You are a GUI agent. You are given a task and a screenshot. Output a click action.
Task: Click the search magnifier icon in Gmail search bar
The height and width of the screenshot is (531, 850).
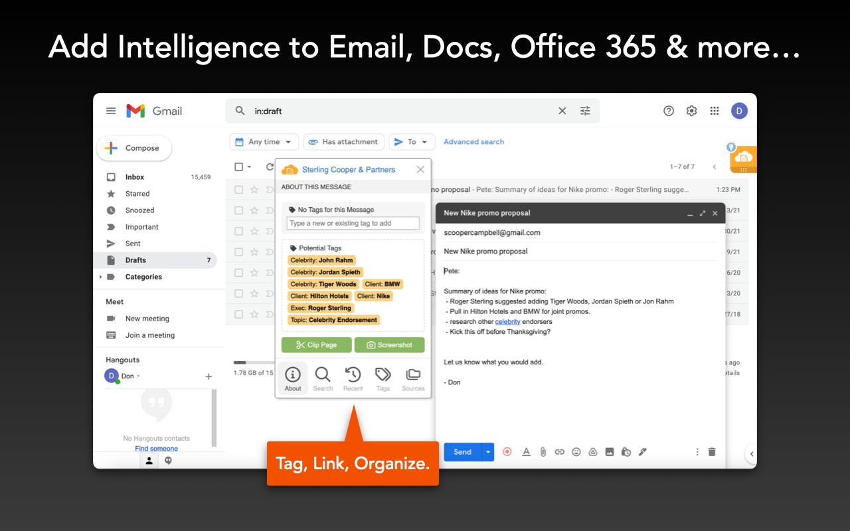click(240, 111)
